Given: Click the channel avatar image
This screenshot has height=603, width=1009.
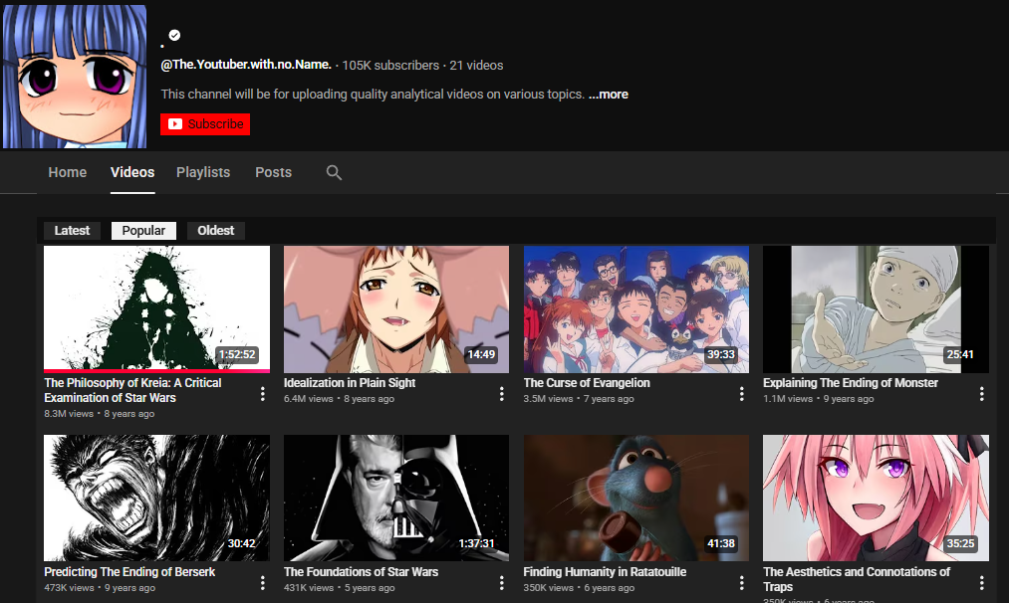Looking at the screenshot, I should coord(75,77).
